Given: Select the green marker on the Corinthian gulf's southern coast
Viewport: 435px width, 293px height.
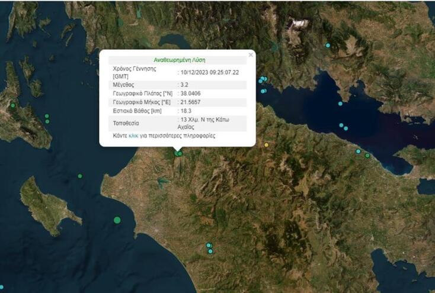Looking at the screenshot, I should (367, 156).
